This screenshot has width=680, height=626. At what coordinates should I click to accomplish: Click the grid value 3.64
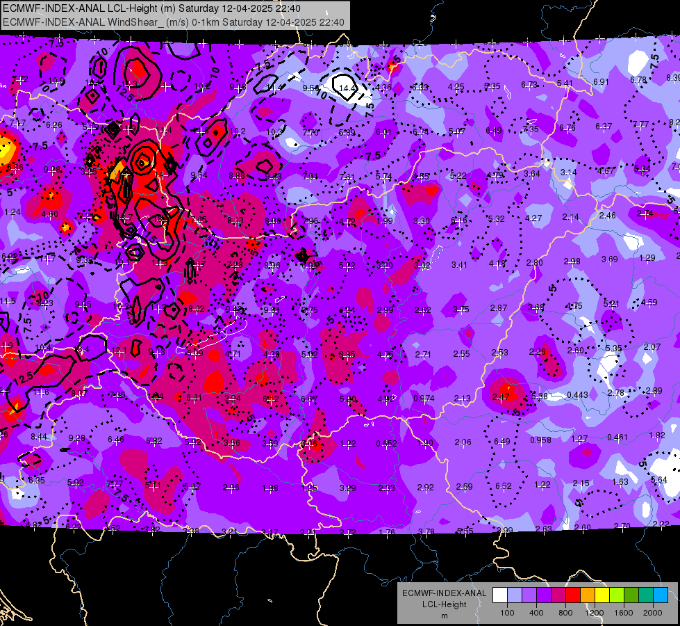pyautogui.click(x=531, y=174)
